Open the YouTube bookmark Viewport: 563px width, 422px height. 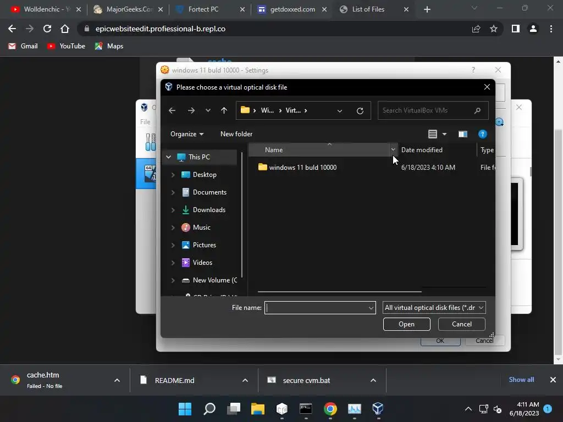click(x=66, y=46)
